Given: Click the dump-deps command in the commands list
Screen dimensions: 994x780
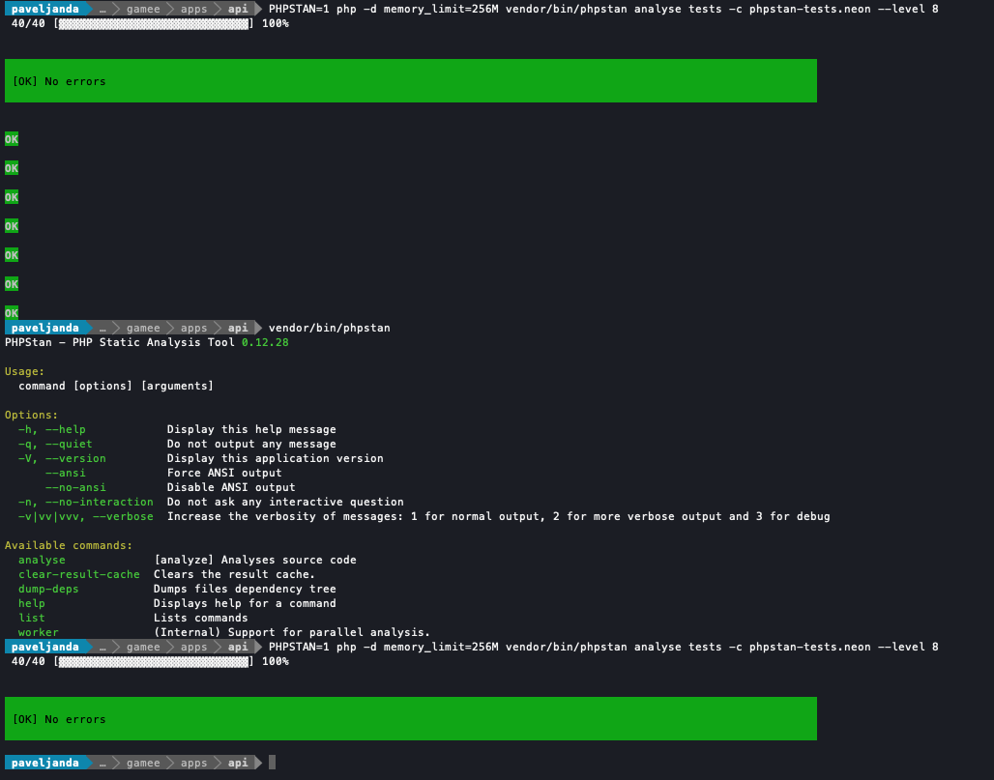Looking at the screenshot, I should (48, 588).
